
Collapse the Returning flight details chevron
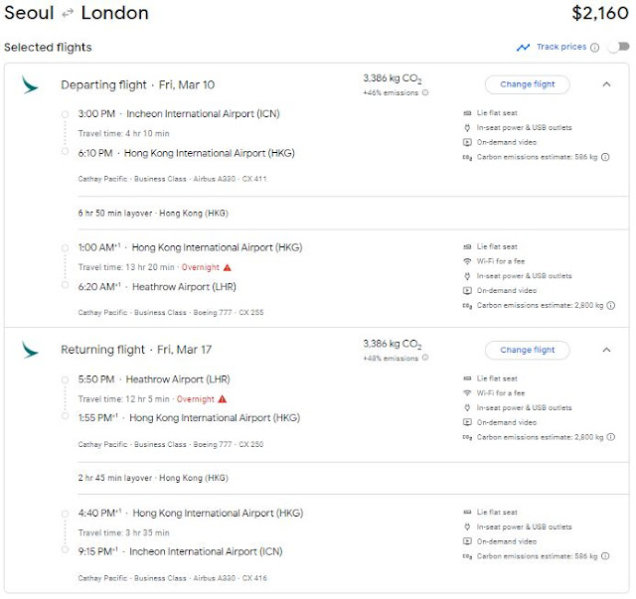tap(606, 350)
